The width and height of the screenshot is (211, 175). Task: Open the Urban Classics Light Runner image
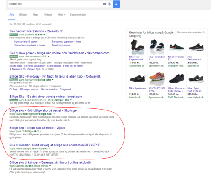click(x=176, y=78)
